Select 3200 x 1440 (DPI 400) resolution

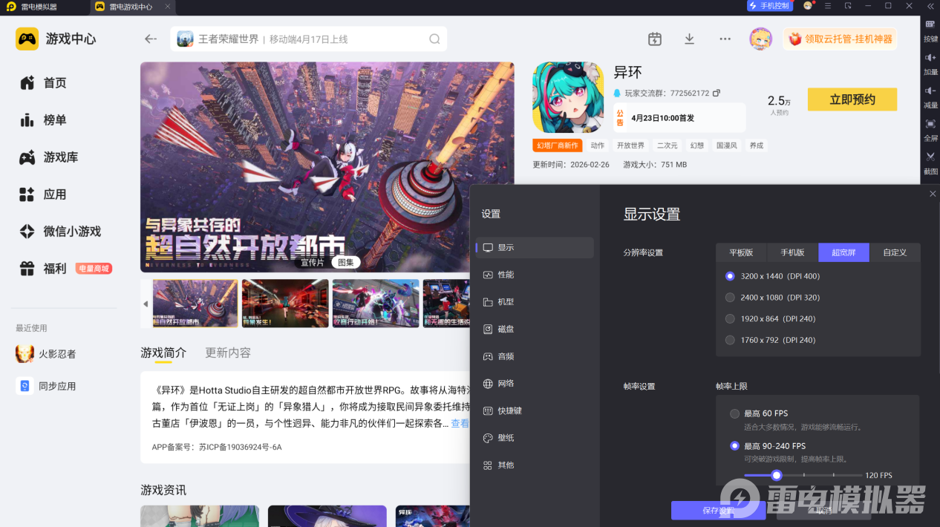772,276
